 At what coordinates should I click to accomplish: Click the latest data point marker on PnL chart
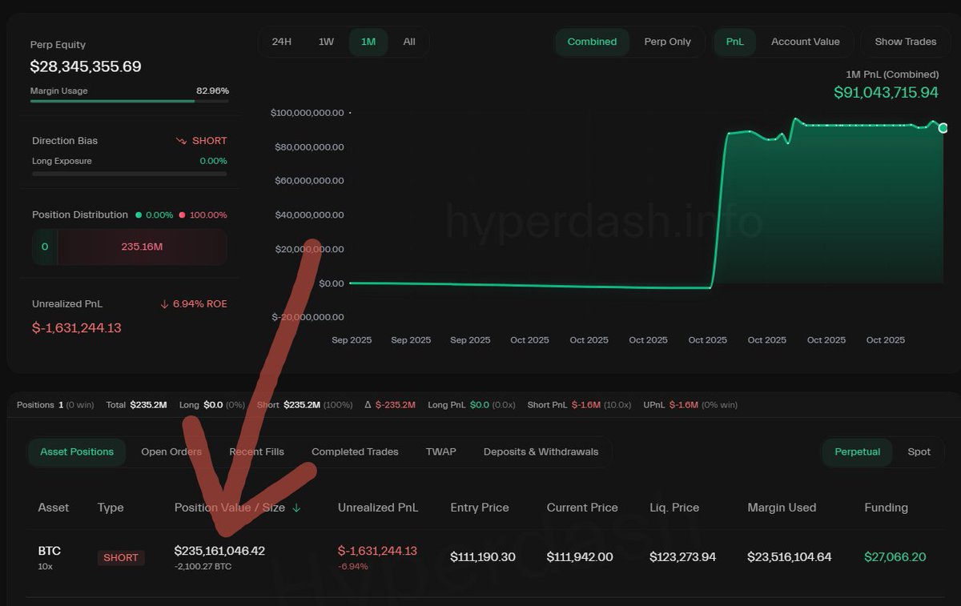943,127
